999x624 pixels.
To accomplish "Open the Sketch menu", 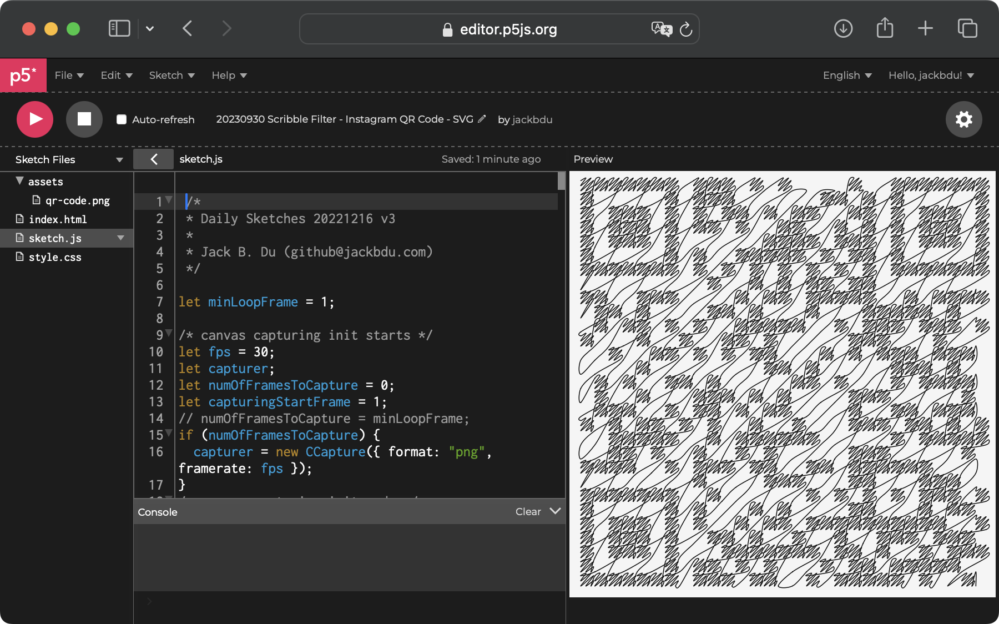I will click(x=171, y=76).
